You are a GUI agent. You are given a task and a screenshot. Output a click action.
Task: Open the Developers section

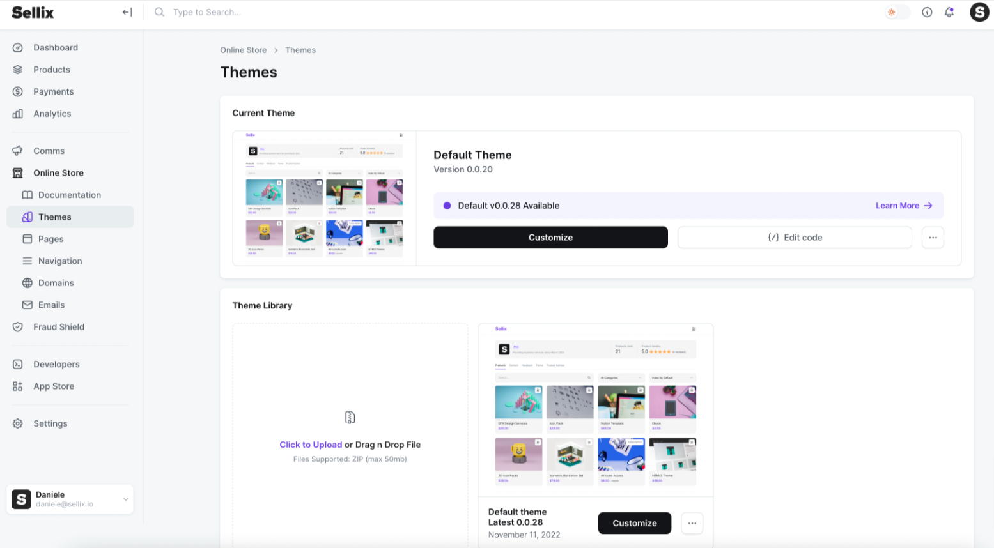point(56,364)
